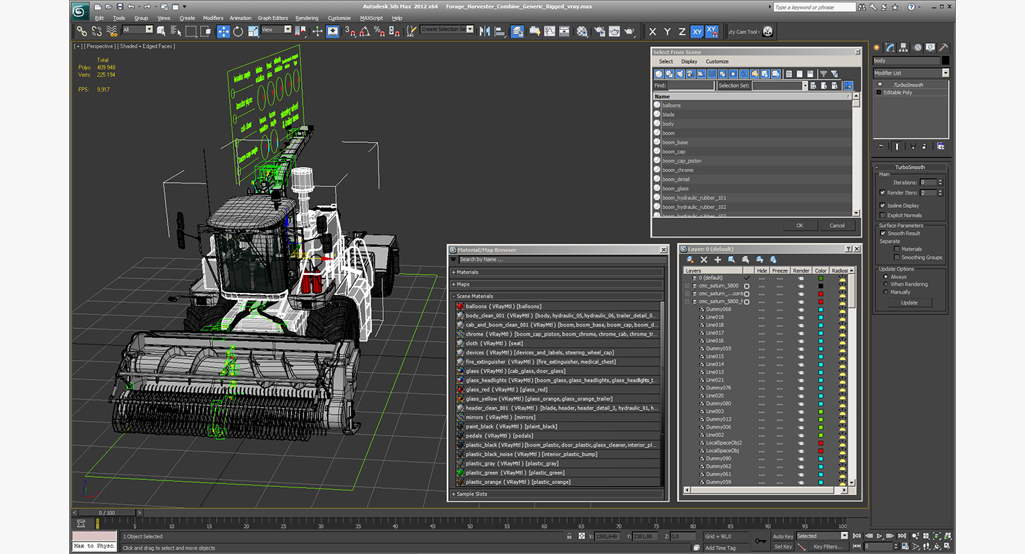The width and height of the screenshot is (1025, 554).
Task: Toggle Render Iters checkbox
Action: click(x=882, y=193)
